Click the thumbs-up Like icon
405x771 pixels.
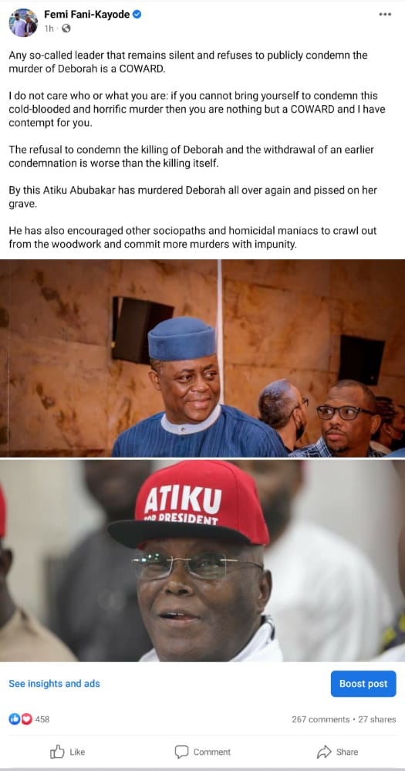[x=58, y=752]
